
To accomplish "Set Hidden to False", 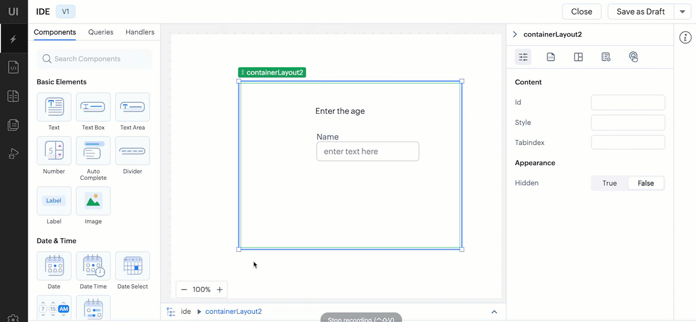I will click(x=646, y=183).
